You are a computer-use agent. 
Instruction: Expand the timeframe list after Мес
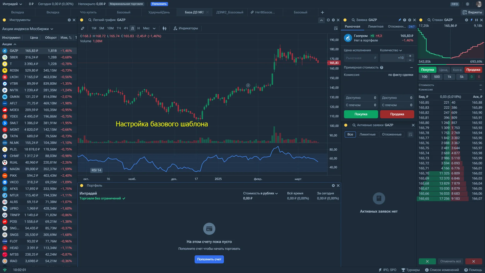[x=154, y=28]
